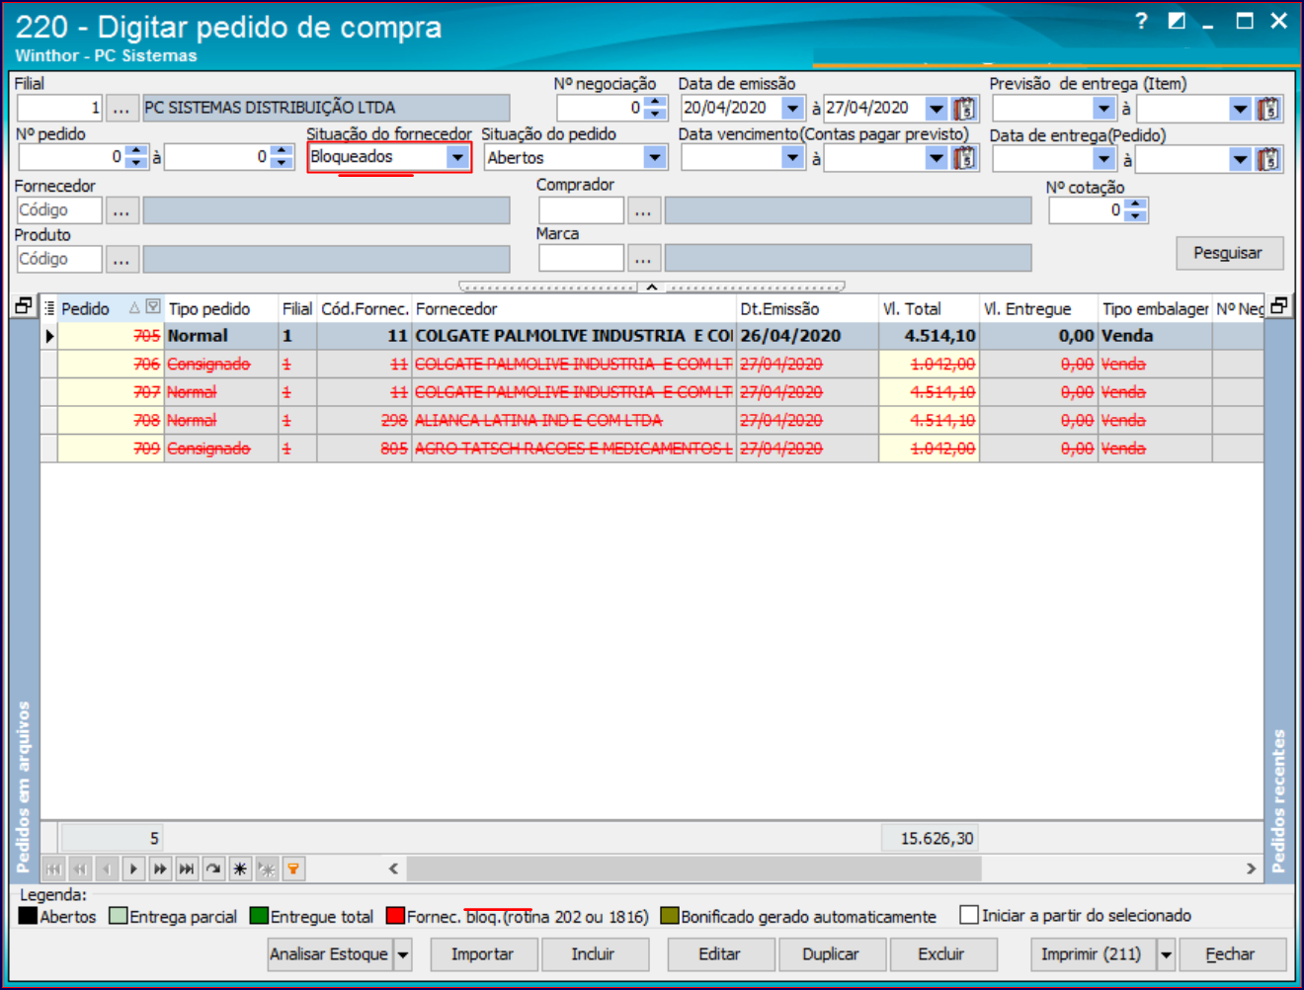Sort by the Vl. Total column header

coord(929,309)
